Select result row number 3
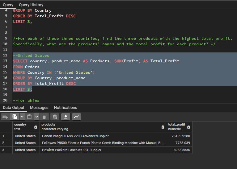 pos(3,150)
